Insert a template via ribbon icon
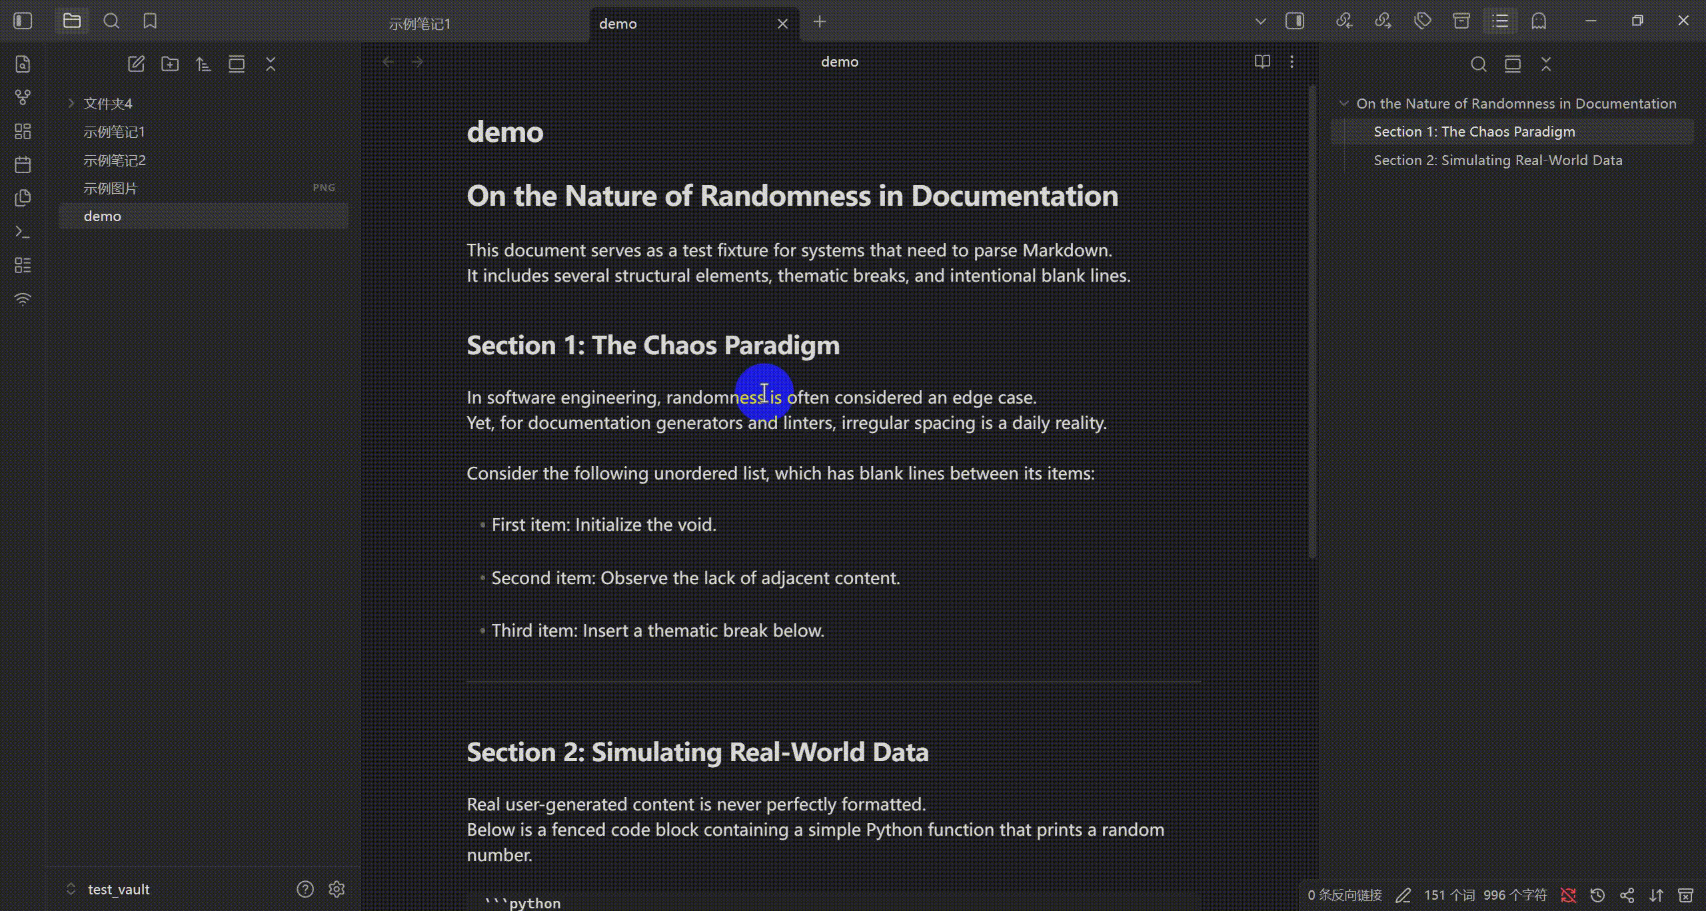The width and height of the screenshot is (1706, 911). pos(23,198)
